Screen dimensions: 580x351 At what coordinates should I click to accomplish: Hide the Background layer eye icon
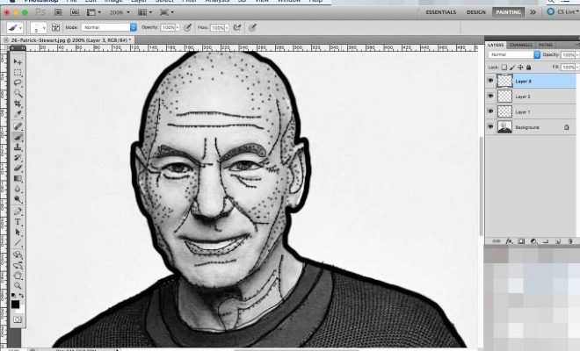(x=490, y=126)
